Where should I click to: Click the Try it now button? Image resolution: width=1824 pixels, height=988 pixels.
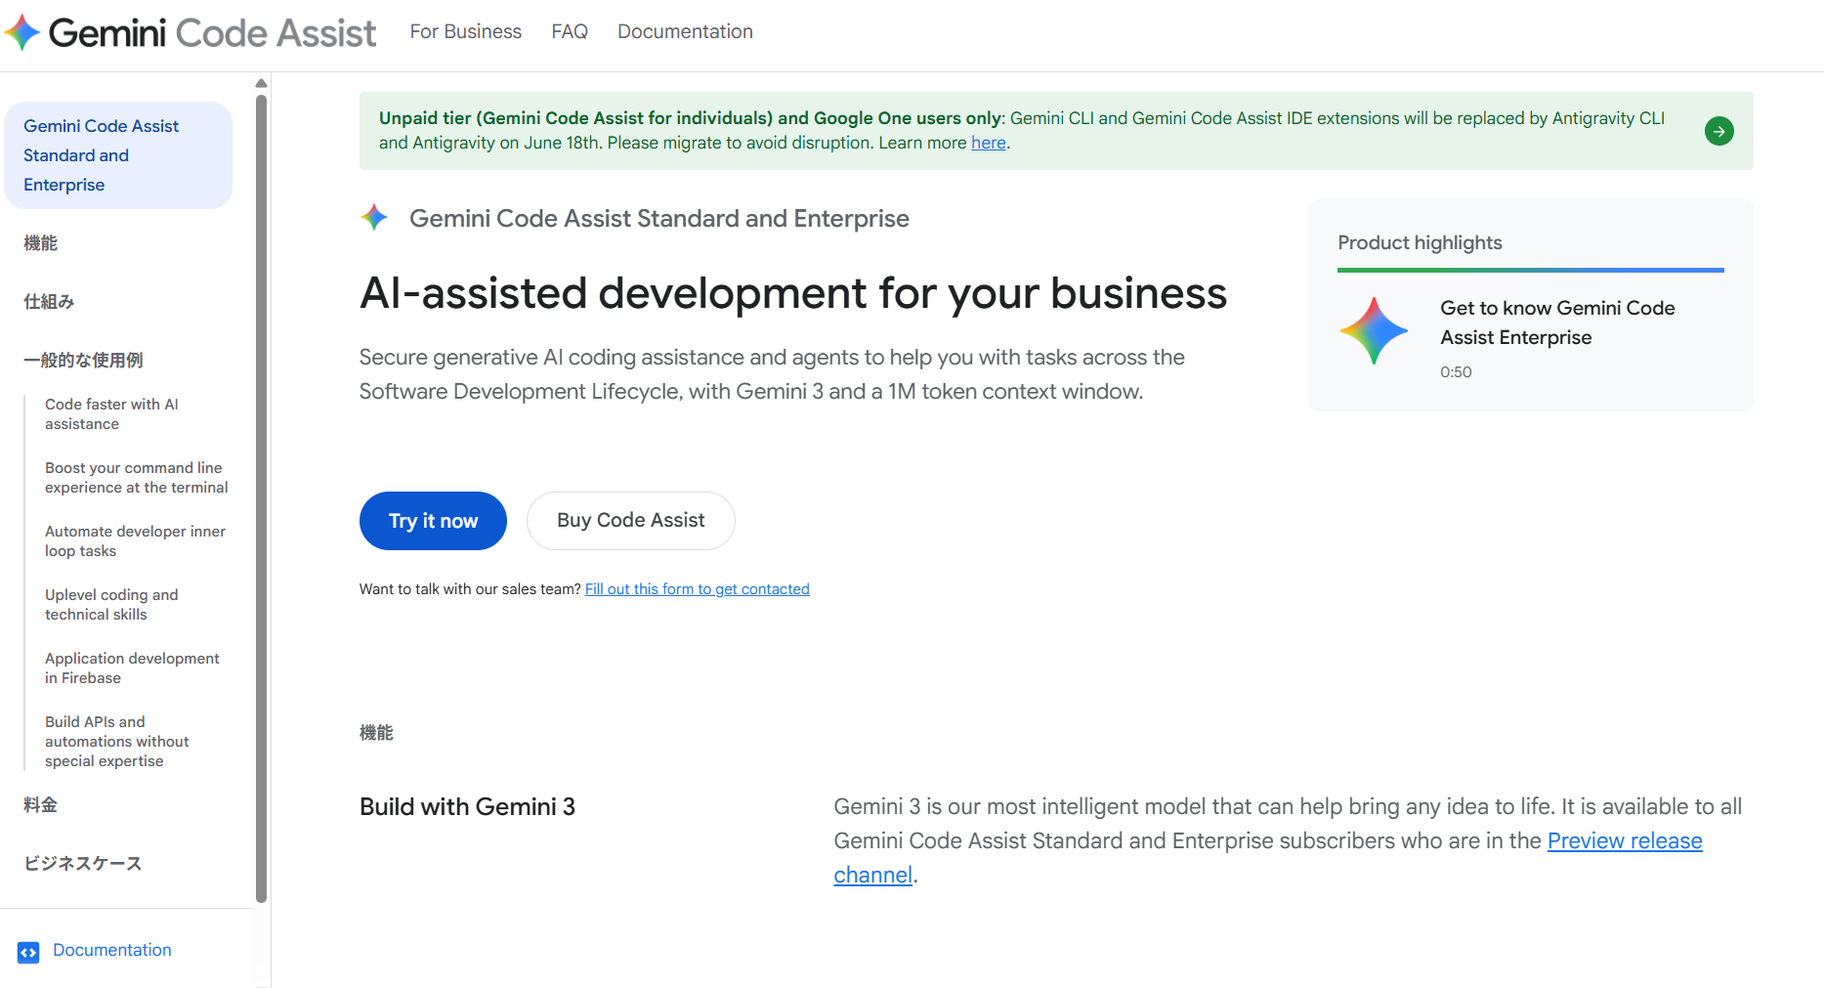pyautogui.click(x=433, y=521)
